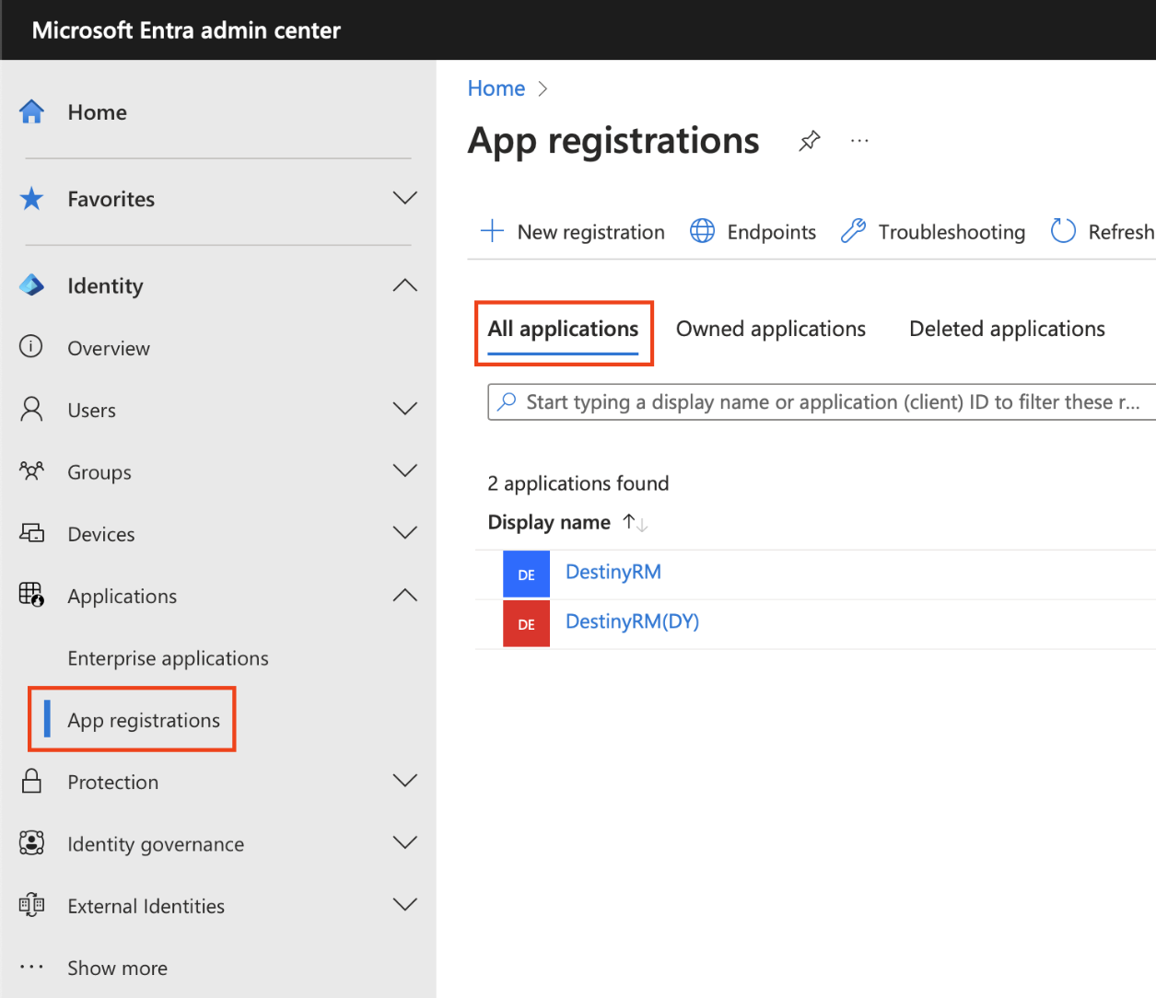Open more options next to page title
The width and height of the screenshot is (1156, 998).
pos(858,140)
